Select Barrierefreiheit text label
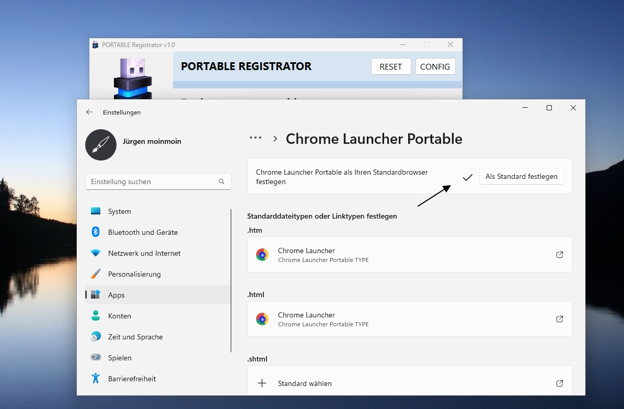The width and height of the screenshot is (624, 409). click(x=132, y=379)
